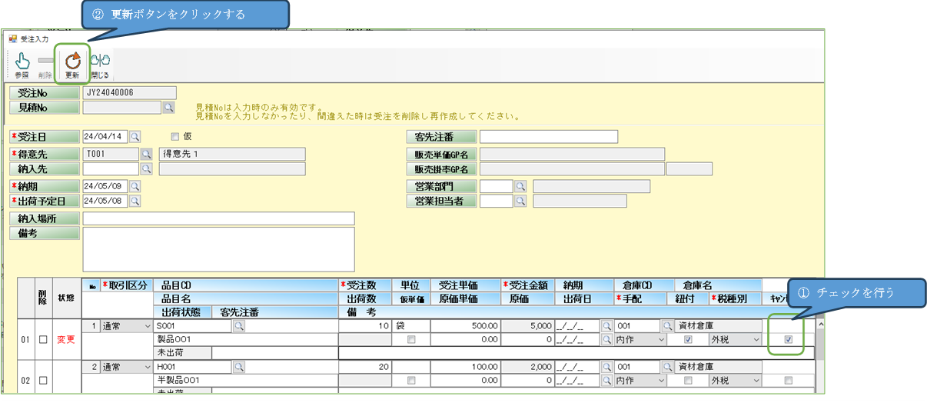This screenshot has height=403, width=927.
Task: Check the 削除 checkbox for row 01
Action: [x=43, y=339]
